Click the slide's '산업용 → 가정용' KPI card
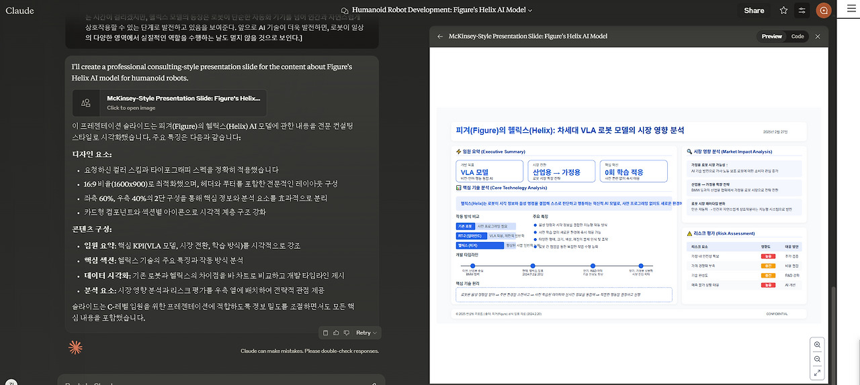 coord(562,172)
